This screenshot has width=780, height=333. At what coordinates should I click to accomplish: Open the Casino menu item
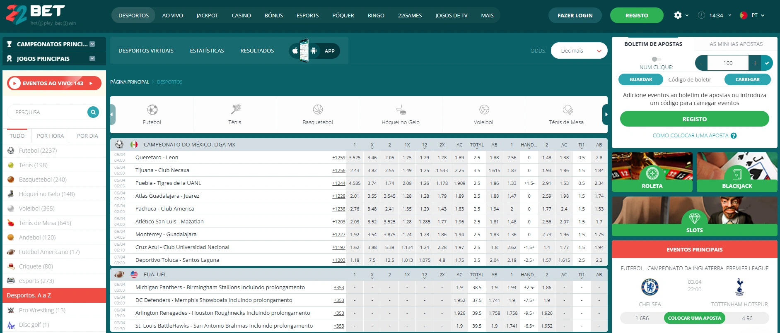tap(241, 15)
